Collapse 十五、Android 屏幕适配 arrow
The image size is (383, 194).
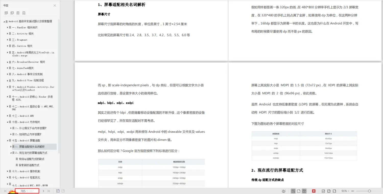[x=8, y=141]
